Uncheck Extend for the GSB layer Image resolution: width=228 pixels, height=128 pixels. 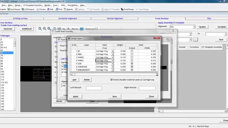132,64
